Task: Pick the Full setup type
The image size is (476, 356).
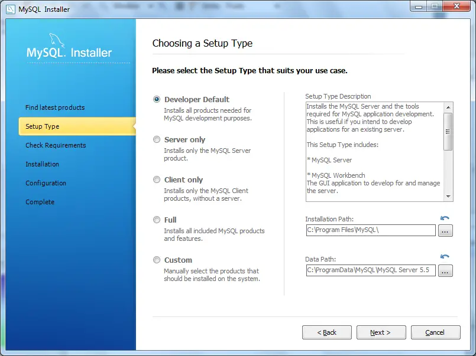Action: (157, 220)
